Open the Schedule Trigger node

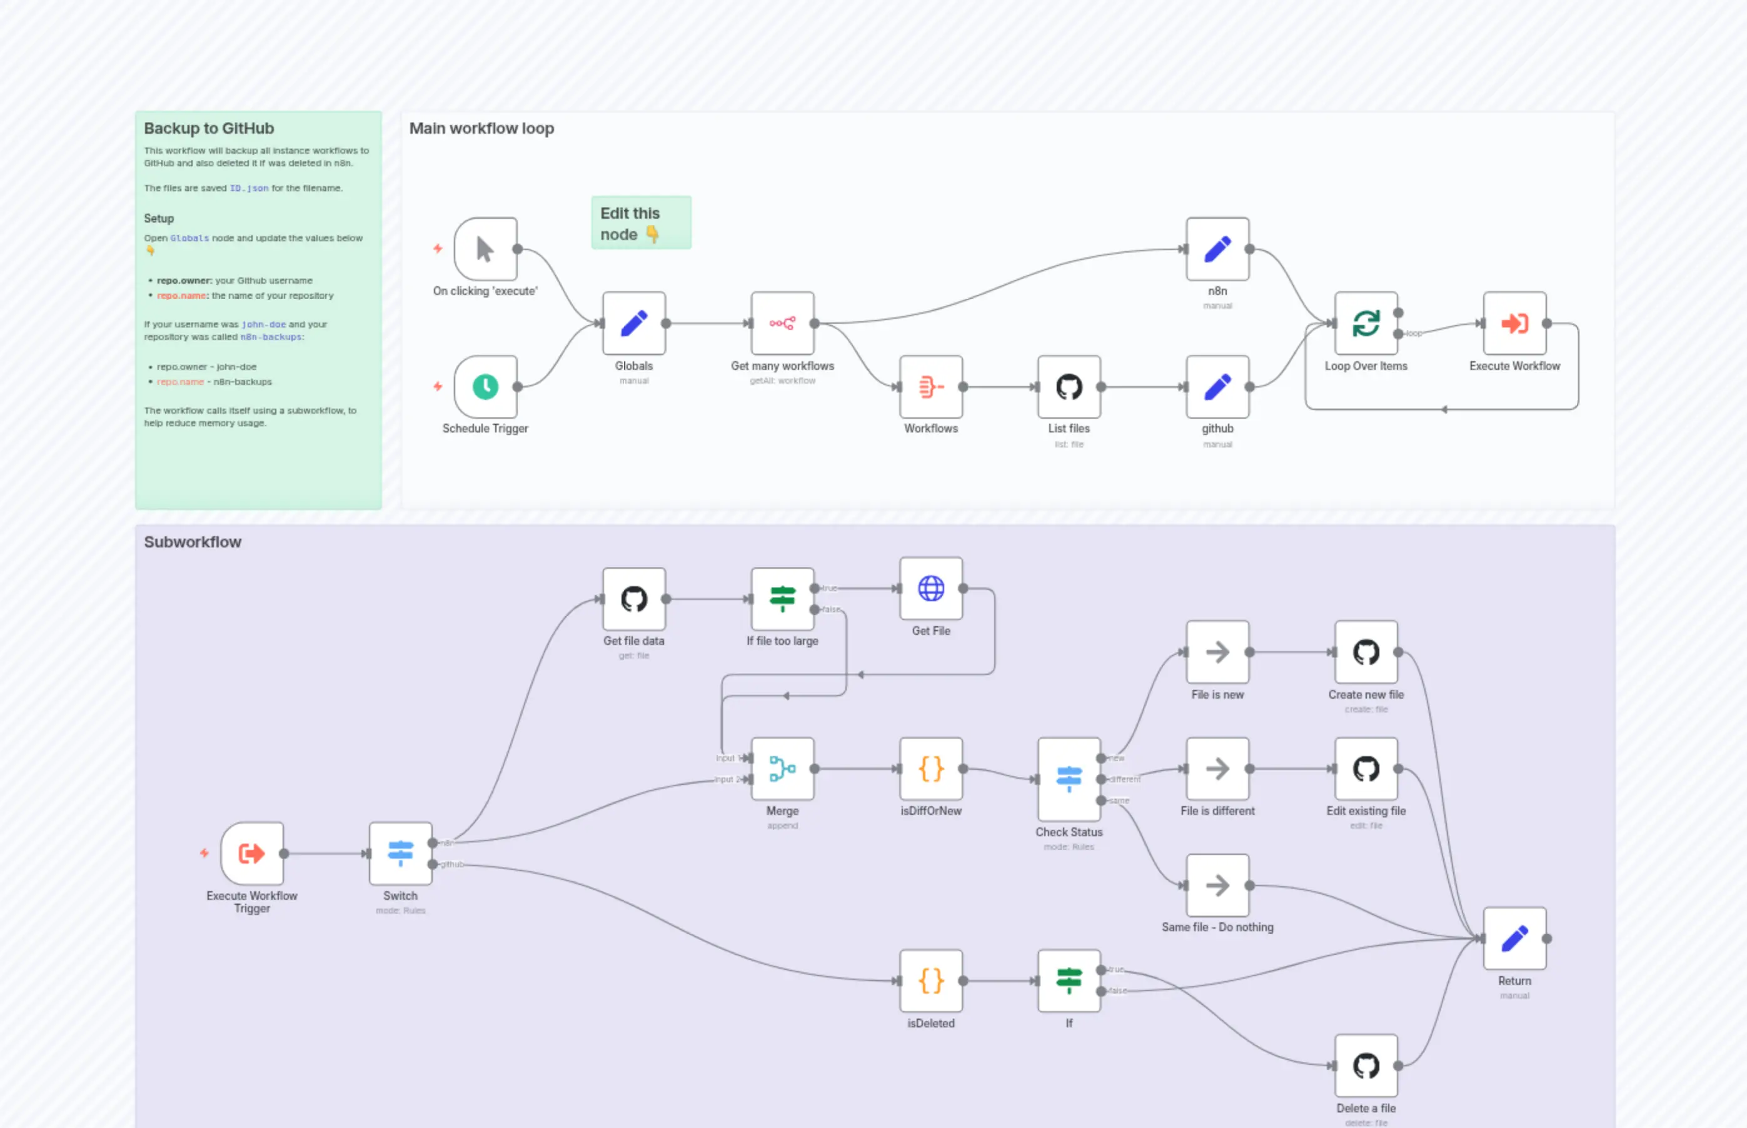(x=485, y=386)
